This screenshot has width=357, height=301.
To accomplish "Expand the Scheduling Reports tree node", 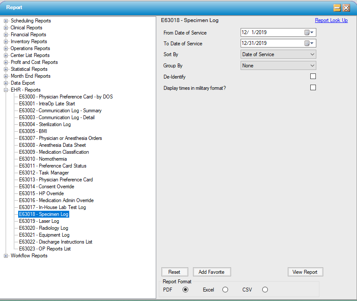I will pyautogui.click(x=6, y=21).
